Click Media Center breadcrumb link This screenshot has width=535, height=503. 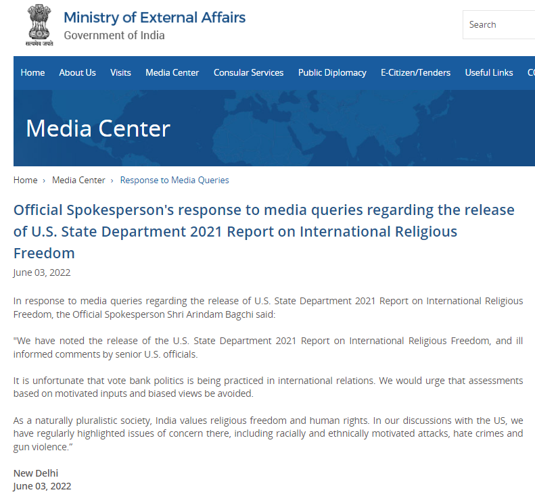tap(78, 180)
